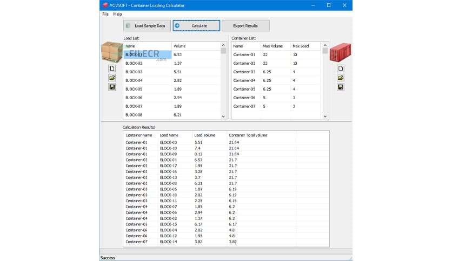This screenshot has height=261, width=452.
Task: Select the results row with BLOCK-10
Action: (x=226, y=148)
